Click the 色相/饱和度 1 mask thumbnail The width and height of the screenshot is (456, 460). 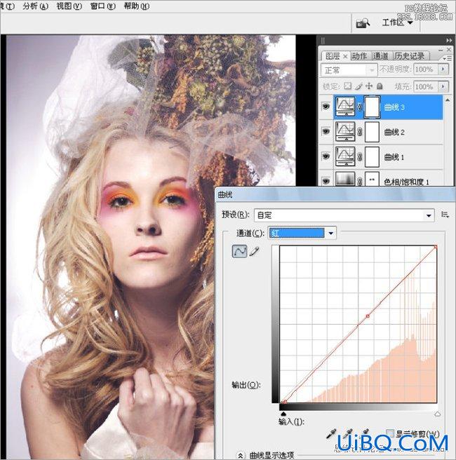click(x=372, y=179)
